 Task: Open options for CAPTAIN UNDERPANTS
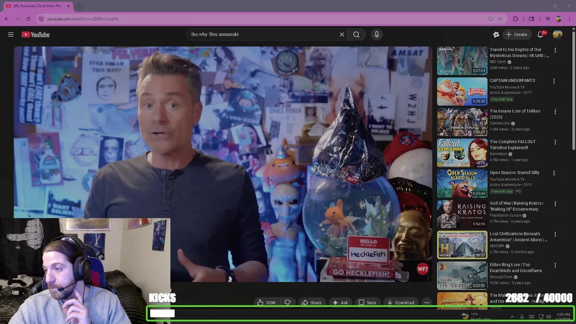click(x=554, y=81)
